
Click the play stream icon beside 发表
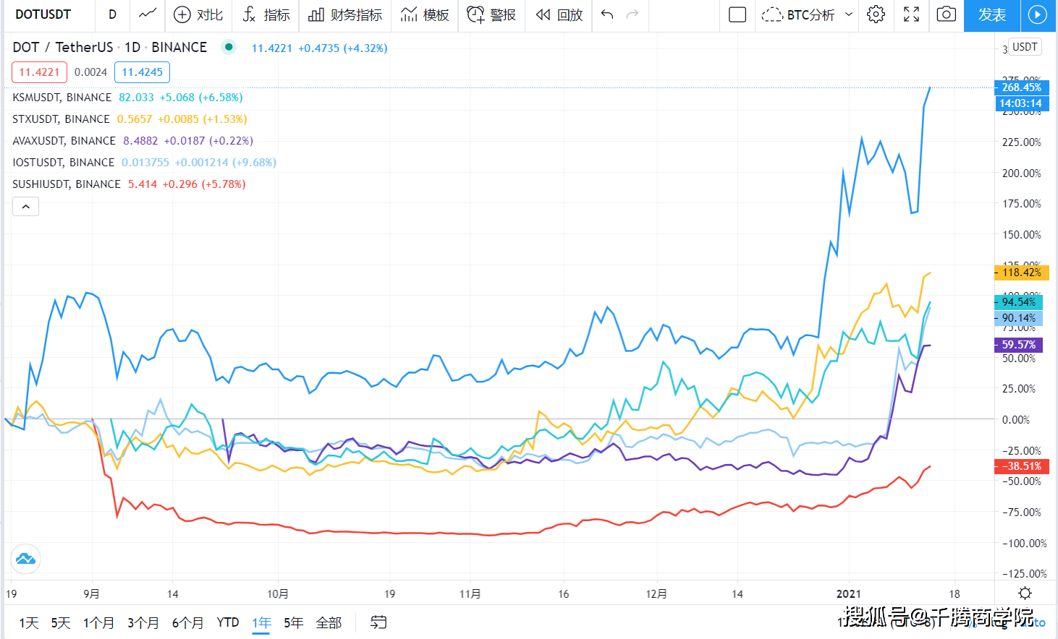click(x=1038, y=15)
